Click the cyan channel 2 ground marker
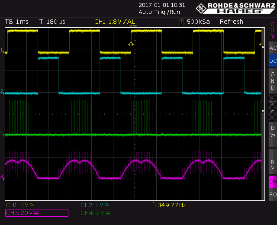 (x=2, y=92)
